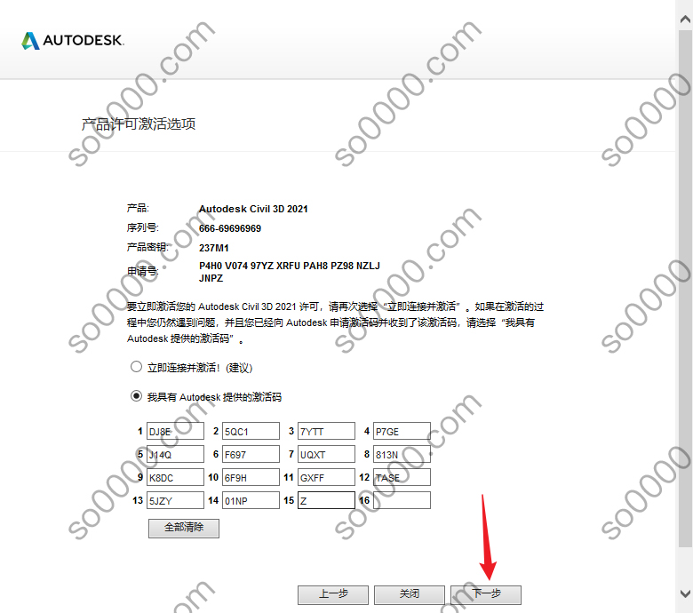693x613 pixels.
Task: Click activation code field 8 containing 813N
Action: pyautogui.click(x=402, y=454)
